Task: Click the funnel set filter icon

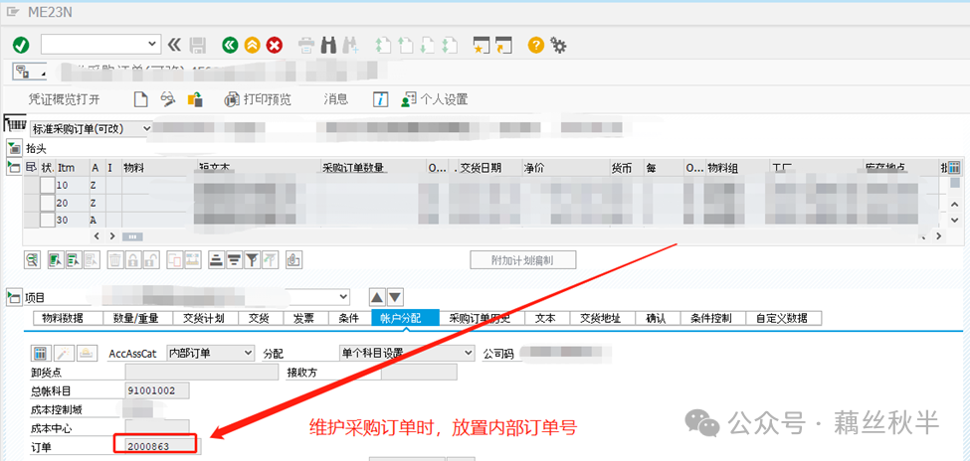Action: tap(252, 260)
